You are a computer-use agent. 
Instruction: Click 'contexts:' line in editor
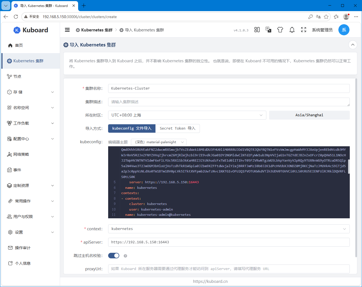click(x=130, y=193)
